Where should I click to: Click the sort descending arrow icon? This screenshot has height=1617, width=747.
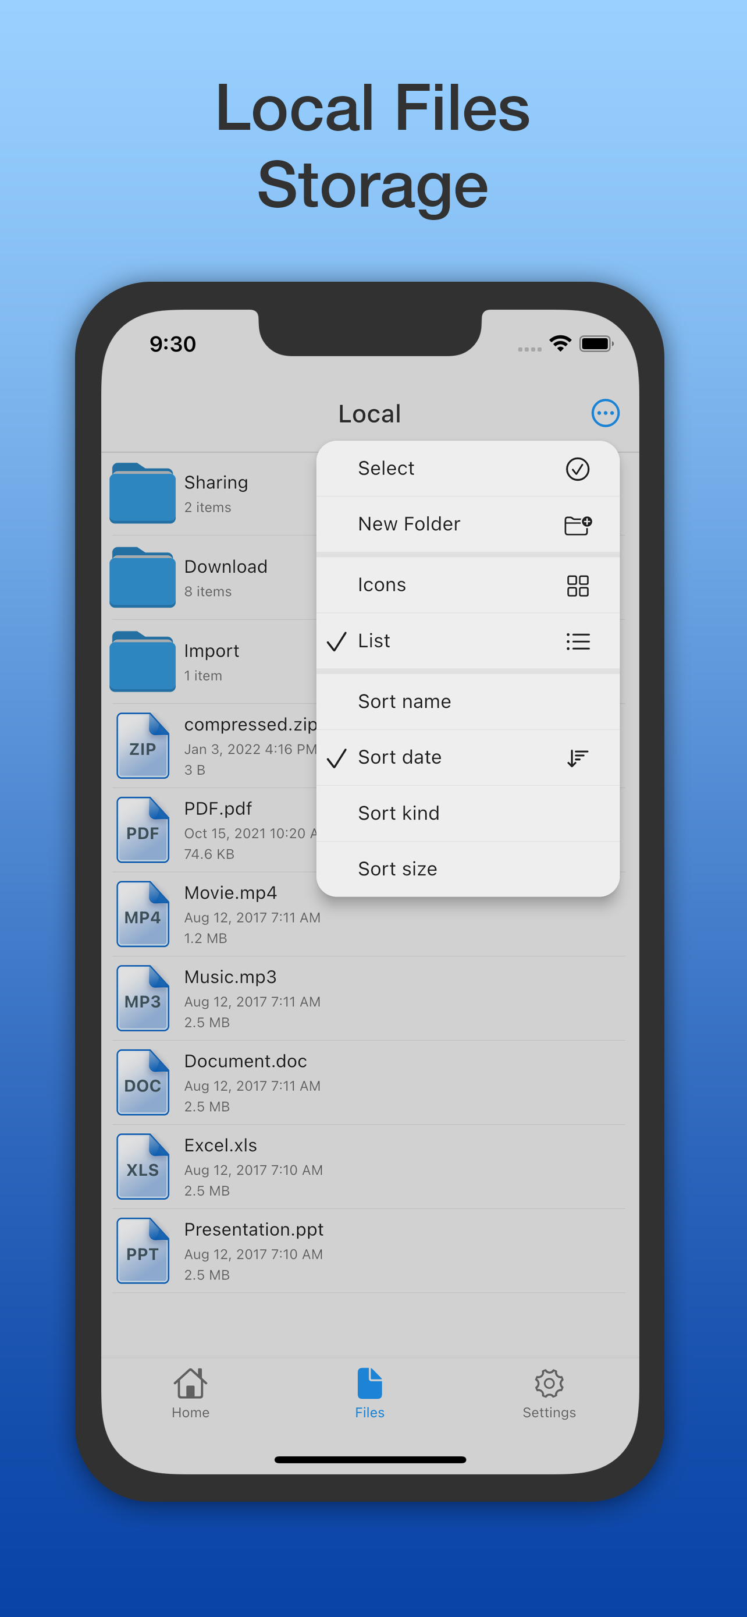click(x=577, y=758)
